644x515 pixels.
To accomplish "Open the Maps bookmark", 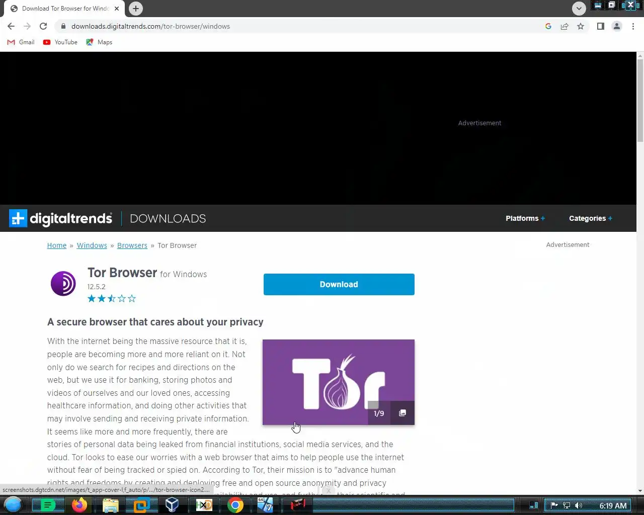I will [99, 42].
